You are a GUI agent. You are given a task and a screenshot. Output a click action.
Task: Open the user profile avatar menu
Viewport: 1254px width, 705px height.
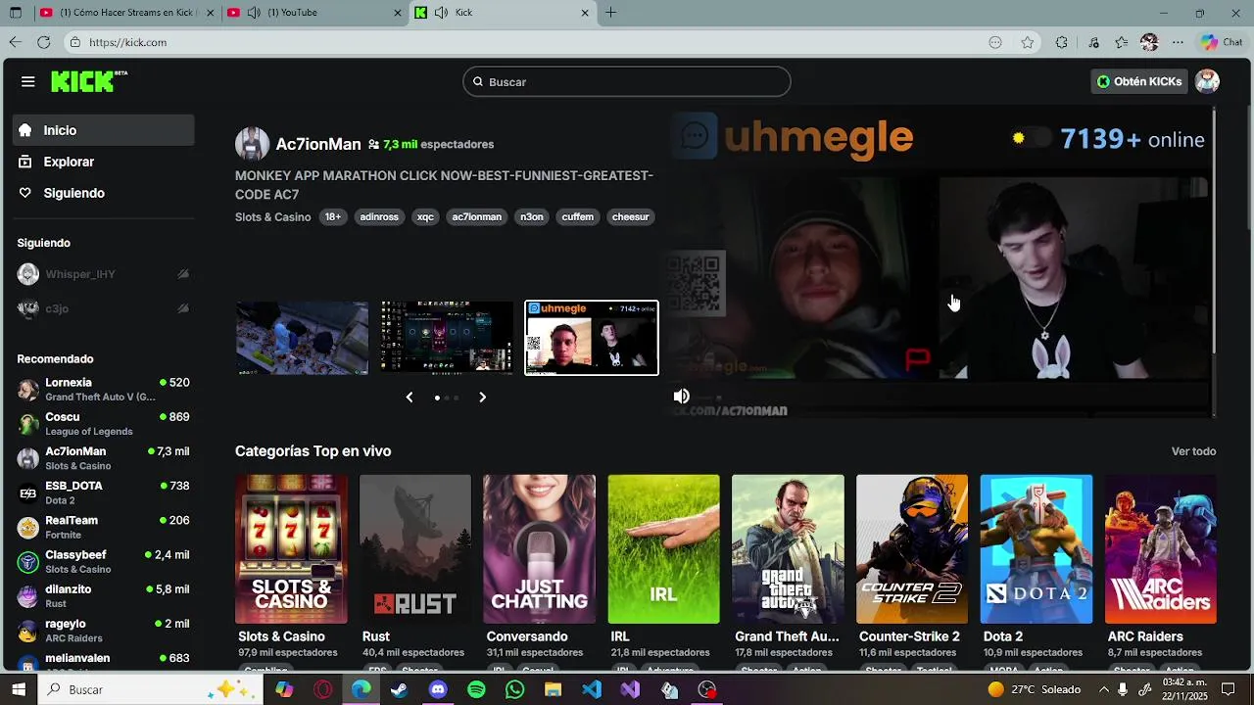tap(1207, 81)
